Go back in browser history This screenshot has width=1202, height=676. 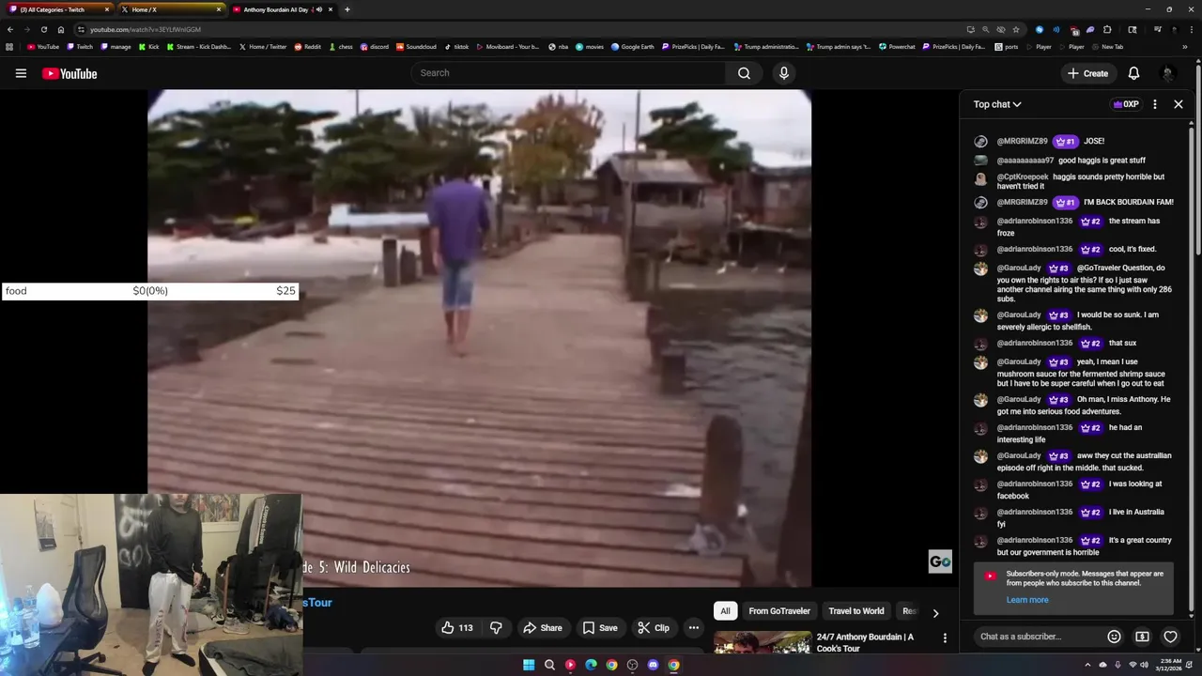click(9, 29)
